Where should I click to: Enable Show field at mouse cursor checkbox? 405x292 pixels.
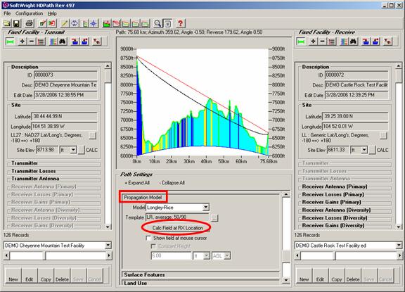pos(148,238)
